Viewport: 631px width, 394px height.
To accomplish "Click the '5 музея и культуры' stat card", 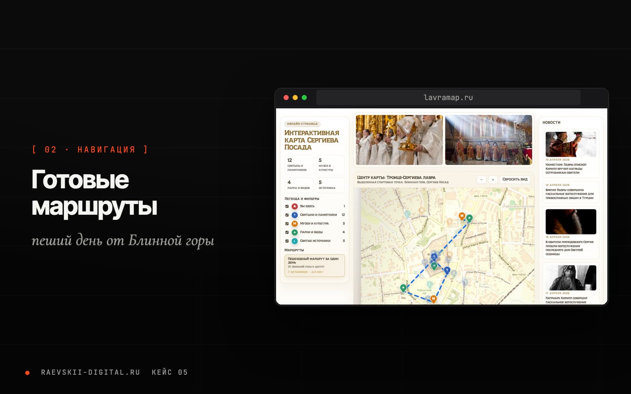I will (330, 165).
